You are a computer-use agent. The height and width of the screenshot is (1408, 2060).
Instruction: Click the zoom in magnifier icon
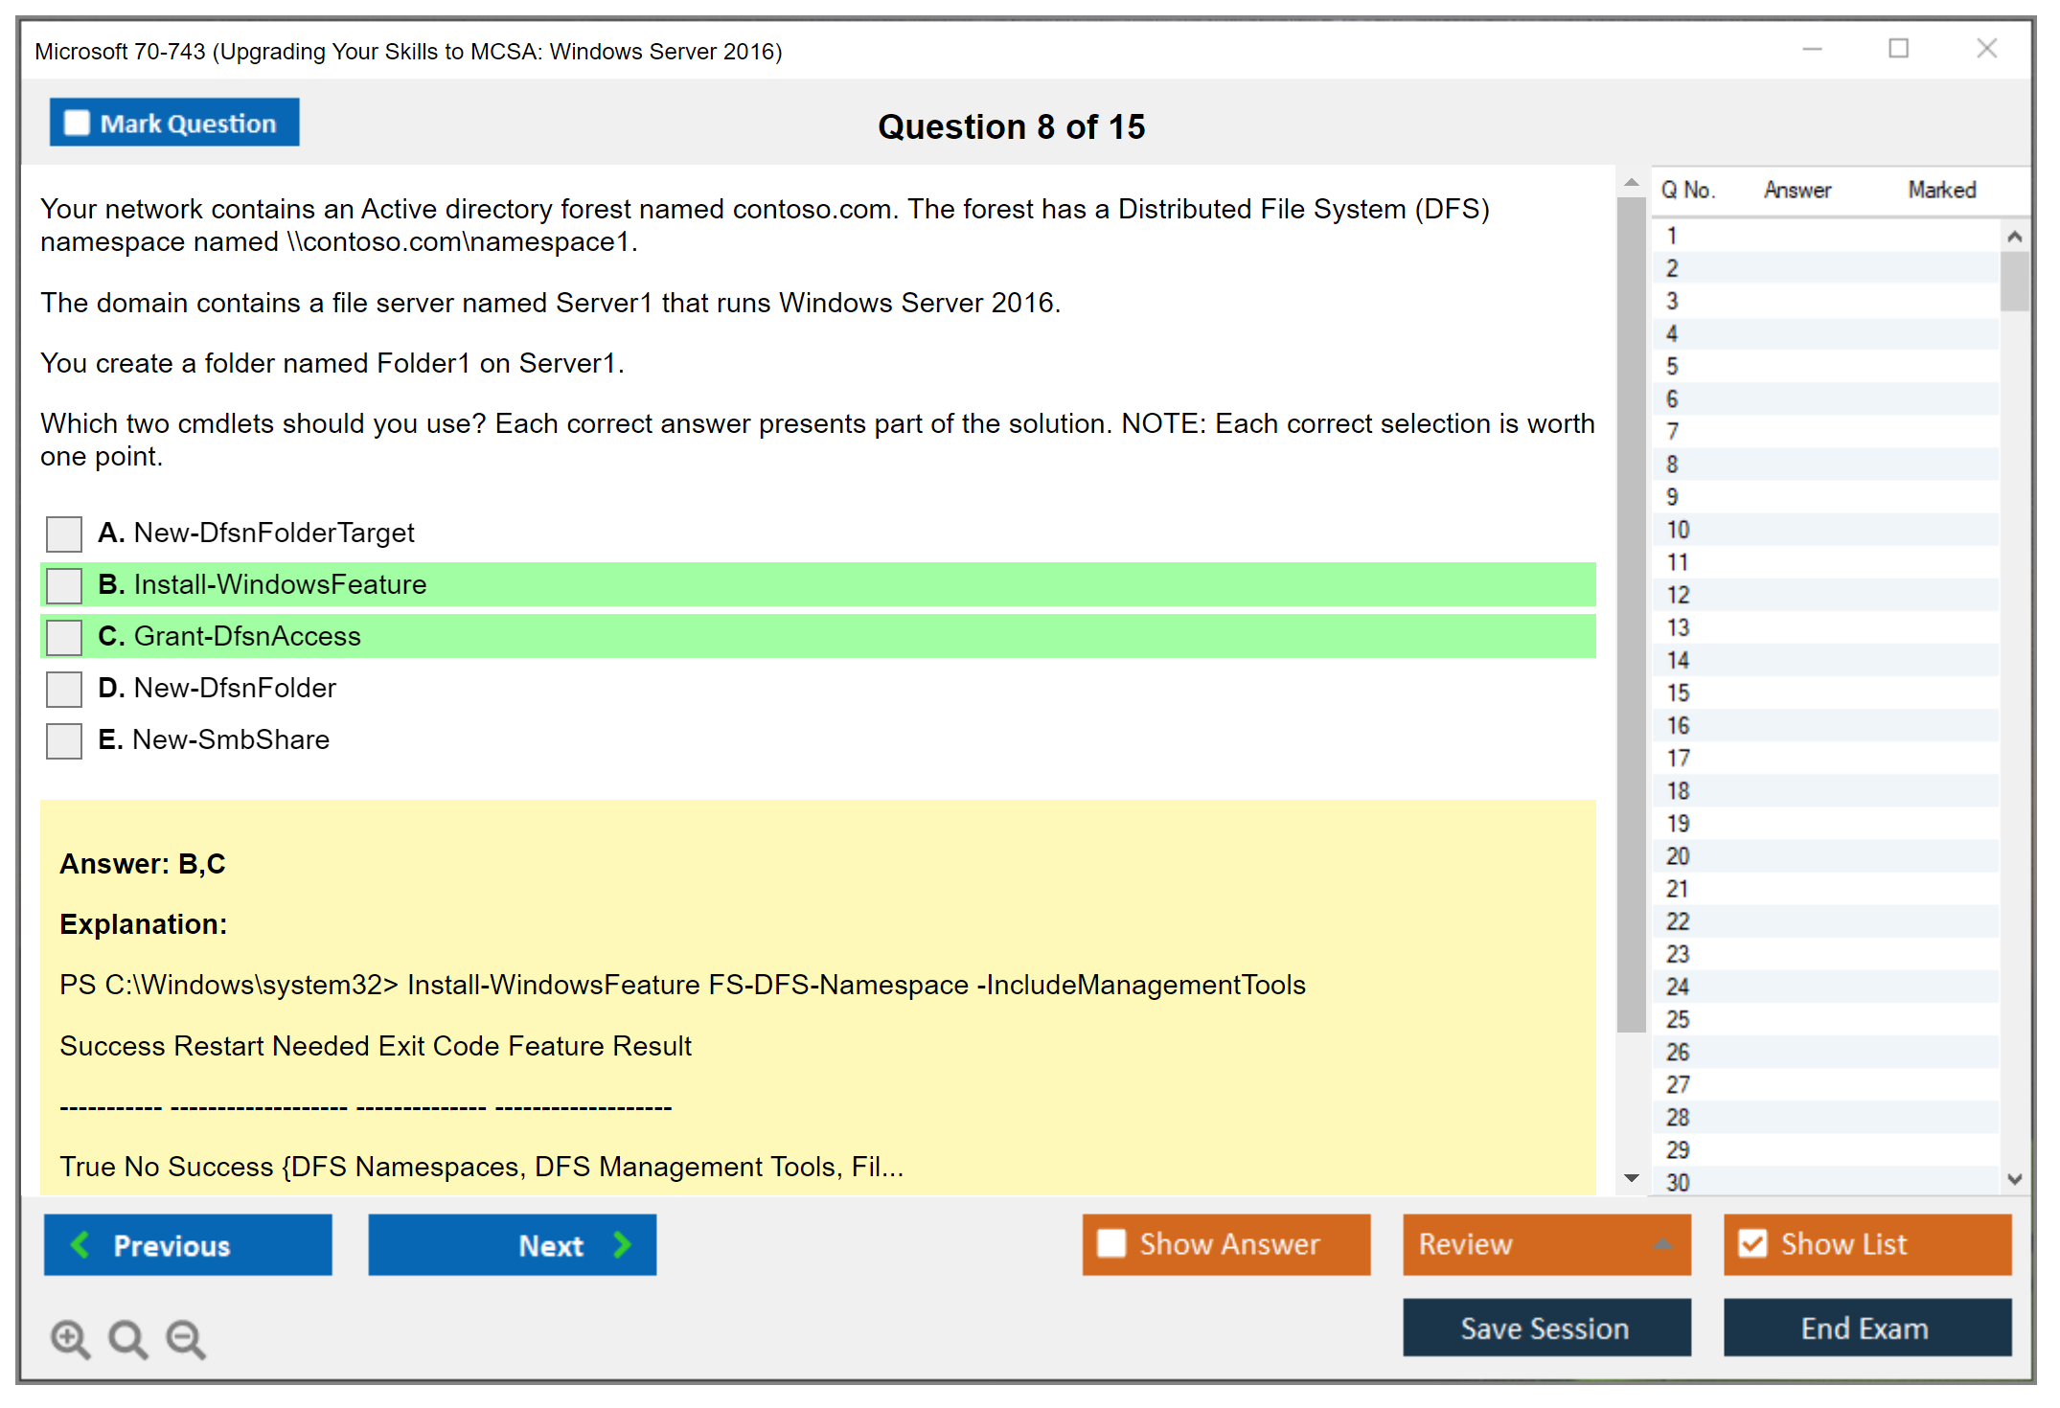pyautogui.click(x=70, y=1338)
